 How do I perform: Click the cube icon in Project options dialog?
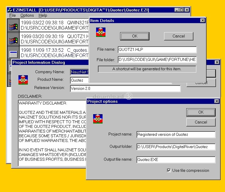[98, 119]
